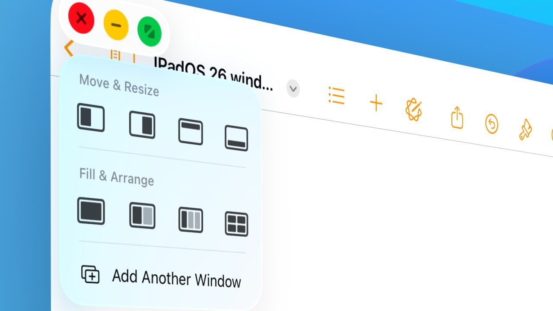This screenshot has height=311, width=553.
Task: Click Add Another Window
Action: [x=177, y=279]
